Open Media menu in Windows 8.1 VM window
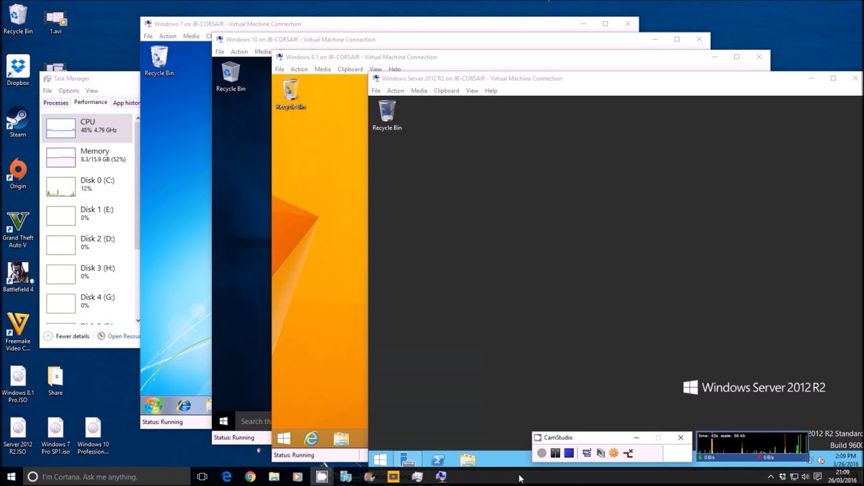864x486 pixels. (323, 69)
